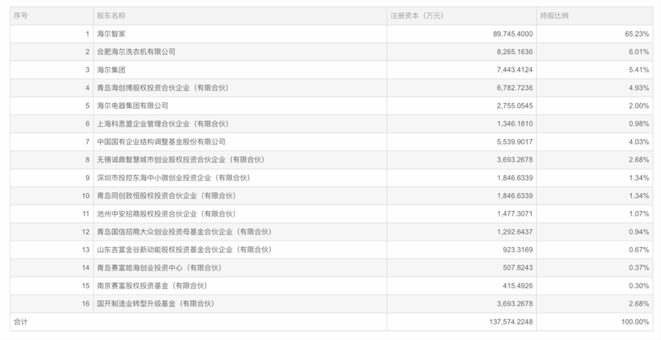The image size is (661, 340).
Task: Click the 持股比例 column header
Action: [x=556, y=16]
